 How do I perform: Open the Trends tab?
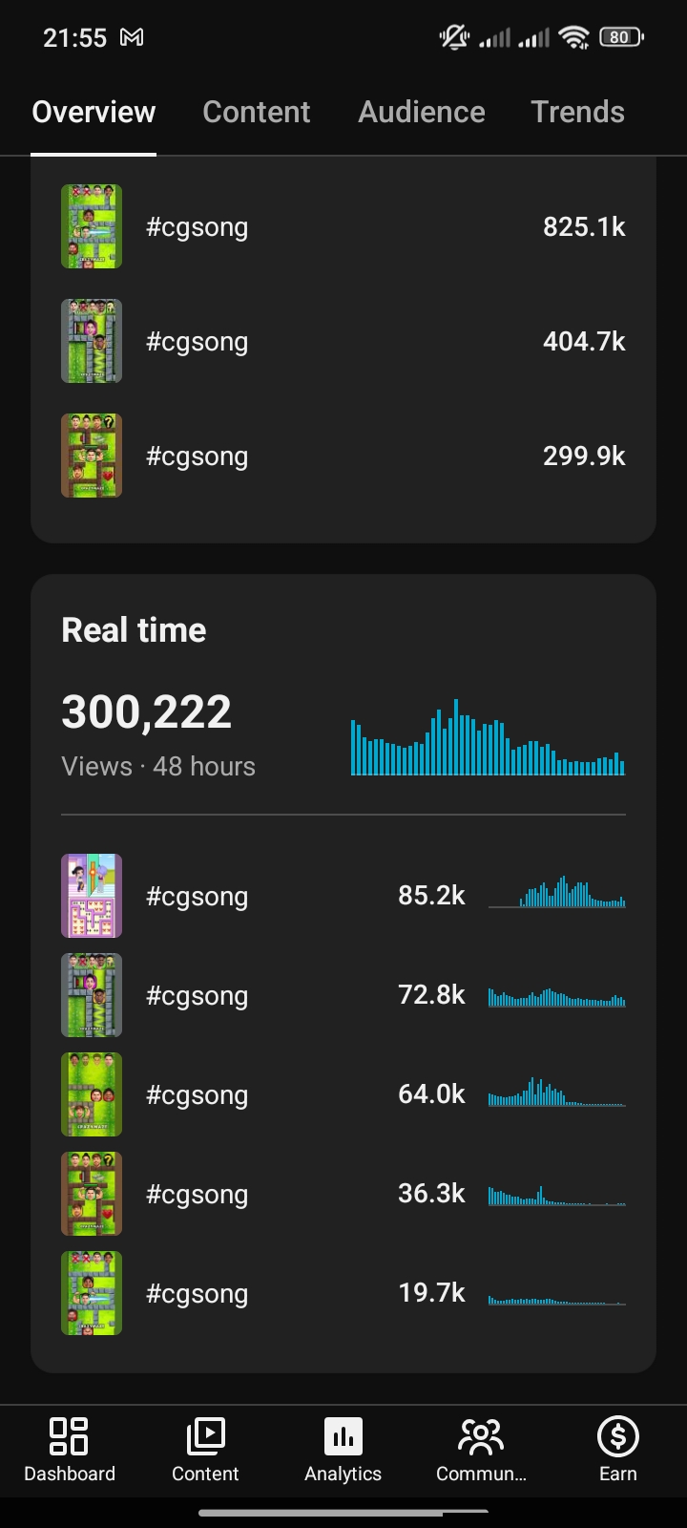(577, 112)
